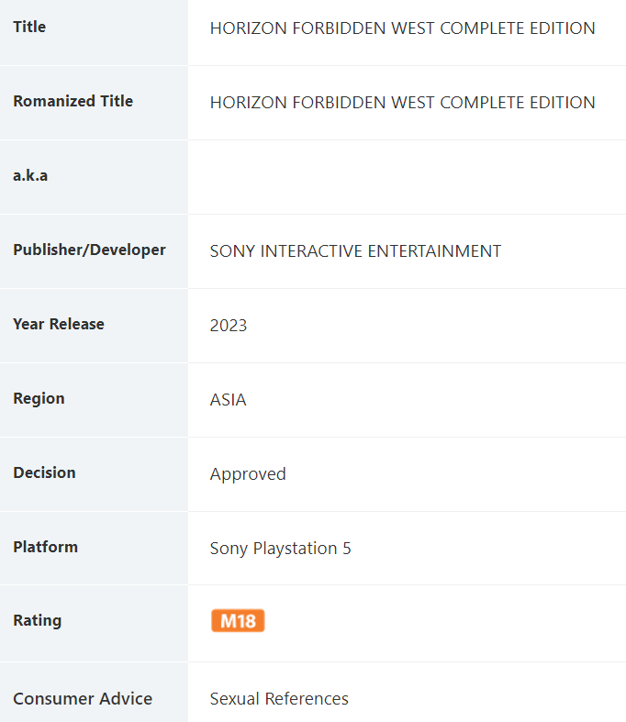The width and height of the screenshot is (626, 722).
Task: Click the Region row label
Action: pos(39,398)
